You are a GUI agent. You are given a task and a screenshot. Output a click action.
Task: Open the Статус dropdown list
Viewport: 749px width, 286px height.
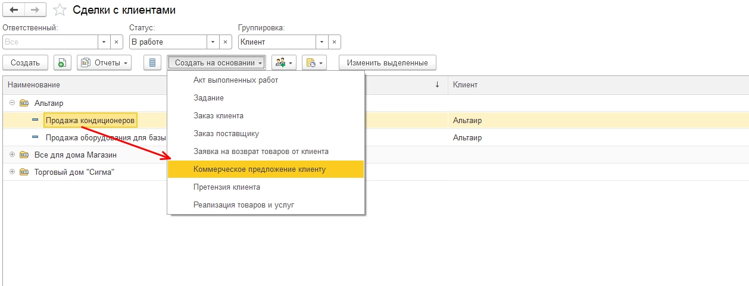pyautogui.click(x=213, y=42)
